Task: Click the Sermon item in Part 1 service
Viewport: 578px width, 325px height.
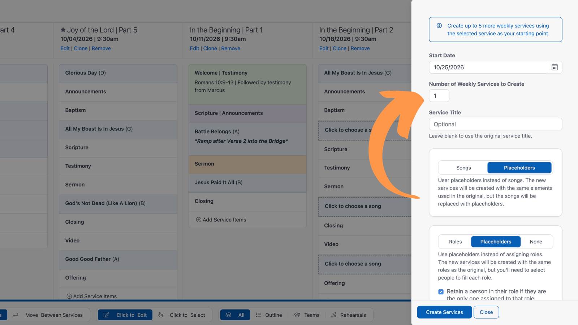Action: [x=247, y=164]
